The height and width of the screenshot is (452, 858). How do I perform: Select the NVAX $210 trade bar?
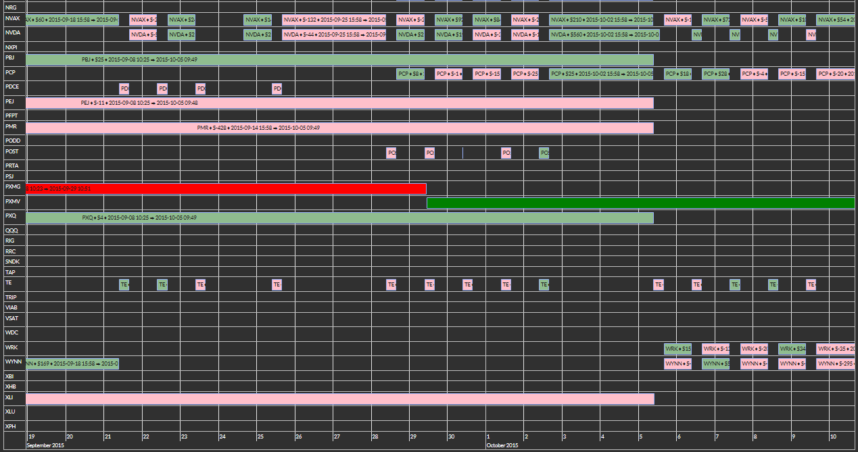click(602, 20)
